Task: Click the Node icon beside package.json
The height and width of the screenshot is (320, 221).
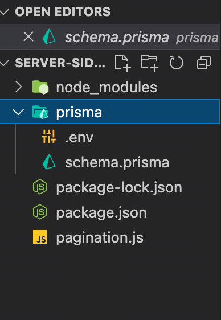Action: [40, 212]
